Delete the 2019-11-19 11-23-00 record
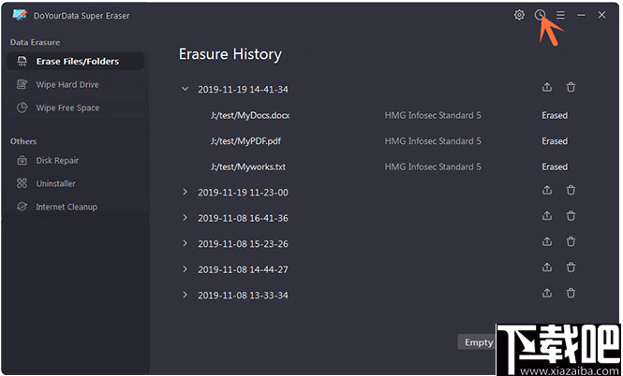623x376 pixels. coord(571,190)
